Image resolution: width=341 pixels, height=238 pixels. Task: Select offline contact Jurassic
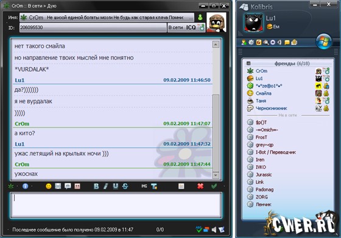[x=288, y=174]
